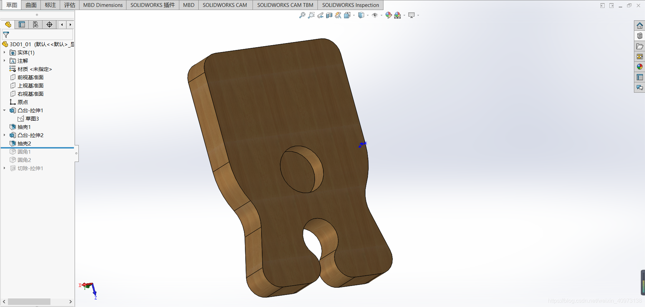Image resolution: width=645 pixels, height=307 pixels.
Task: Open SOLIDWORKS Resources home in task pane
Action: coord(639,25)
